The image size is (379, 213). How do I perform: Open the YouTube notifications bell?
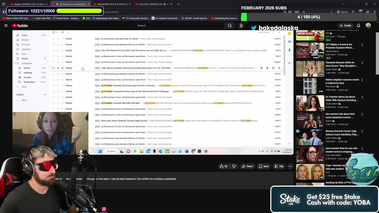click(x=358, y=26)
